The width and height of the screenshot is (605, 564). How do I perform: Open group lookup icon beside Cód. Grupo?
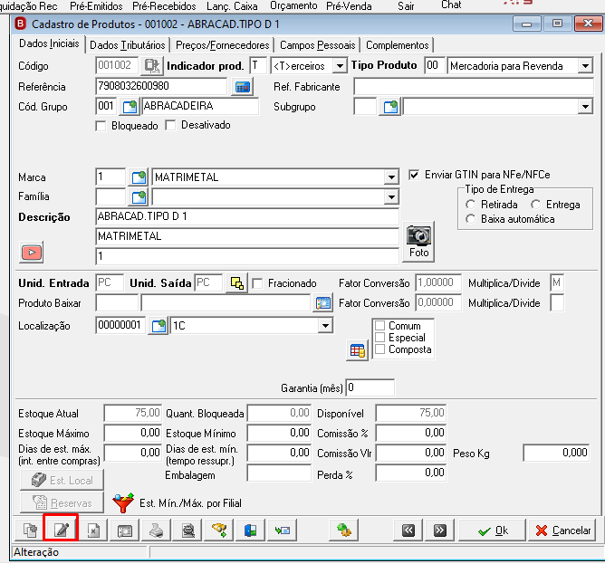tap(130, 107)
